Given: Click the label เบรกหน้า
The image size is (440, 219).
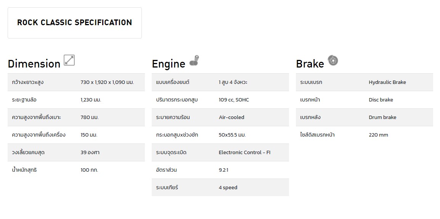Looking at the screenshot, I should (x=310, y=100).
